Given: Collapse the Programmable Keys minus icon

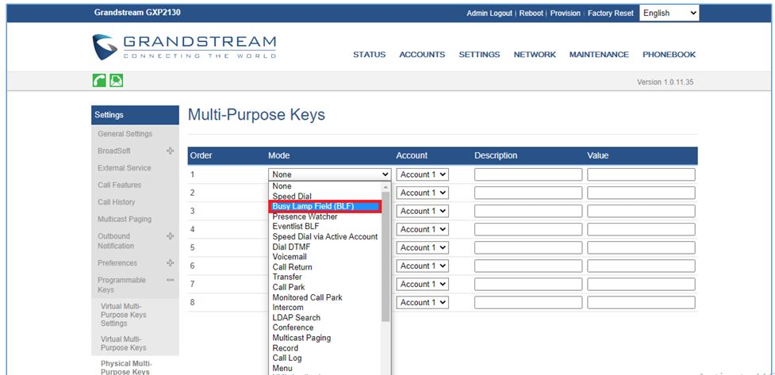Looking at the screenshot, I should pos(170,280).
